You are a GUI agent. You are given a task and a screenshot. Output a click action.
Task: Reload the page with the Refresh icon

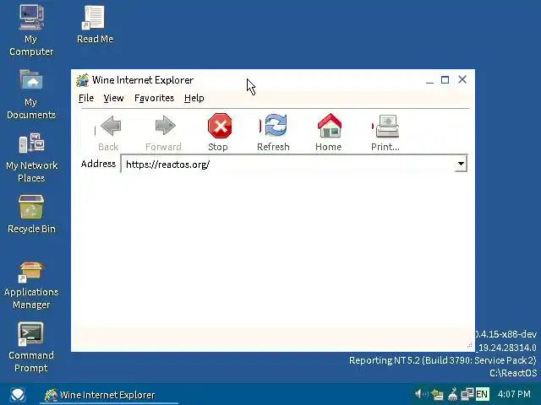[x=274, y=132]
